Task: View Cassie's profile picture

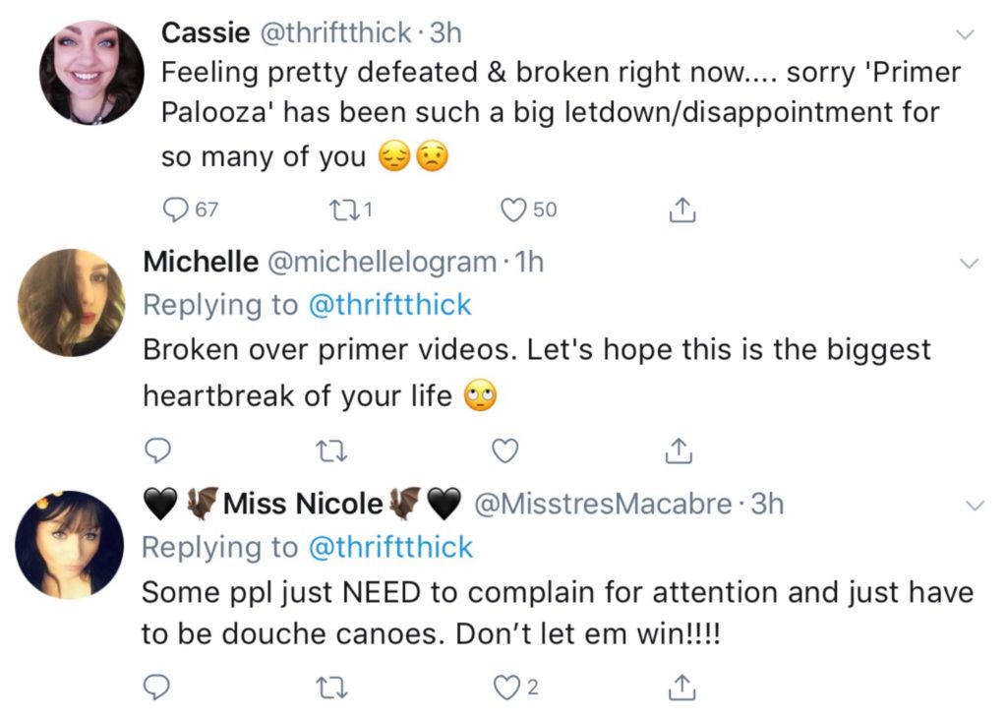Action: coord(91,72)
